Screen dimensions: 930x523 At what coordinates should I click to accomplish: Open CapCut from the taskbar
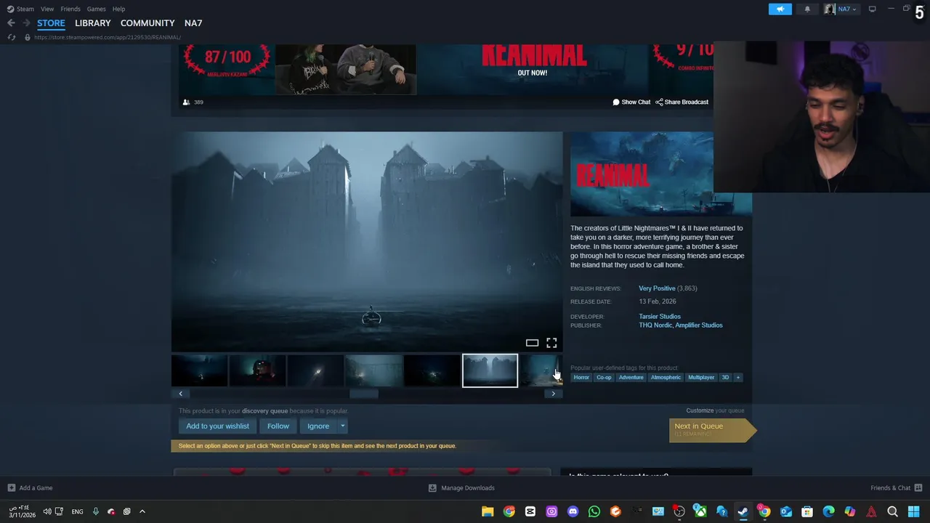(530, 511)
